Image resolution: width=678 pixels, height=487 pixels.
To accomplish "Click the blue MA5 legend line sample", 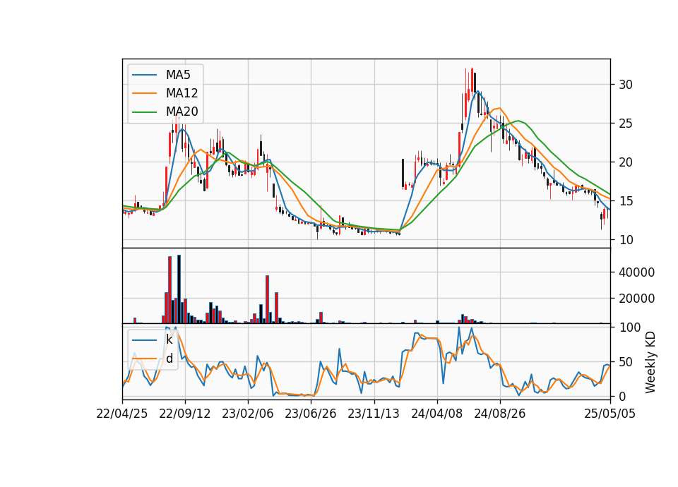I will (x=144, y=75).
